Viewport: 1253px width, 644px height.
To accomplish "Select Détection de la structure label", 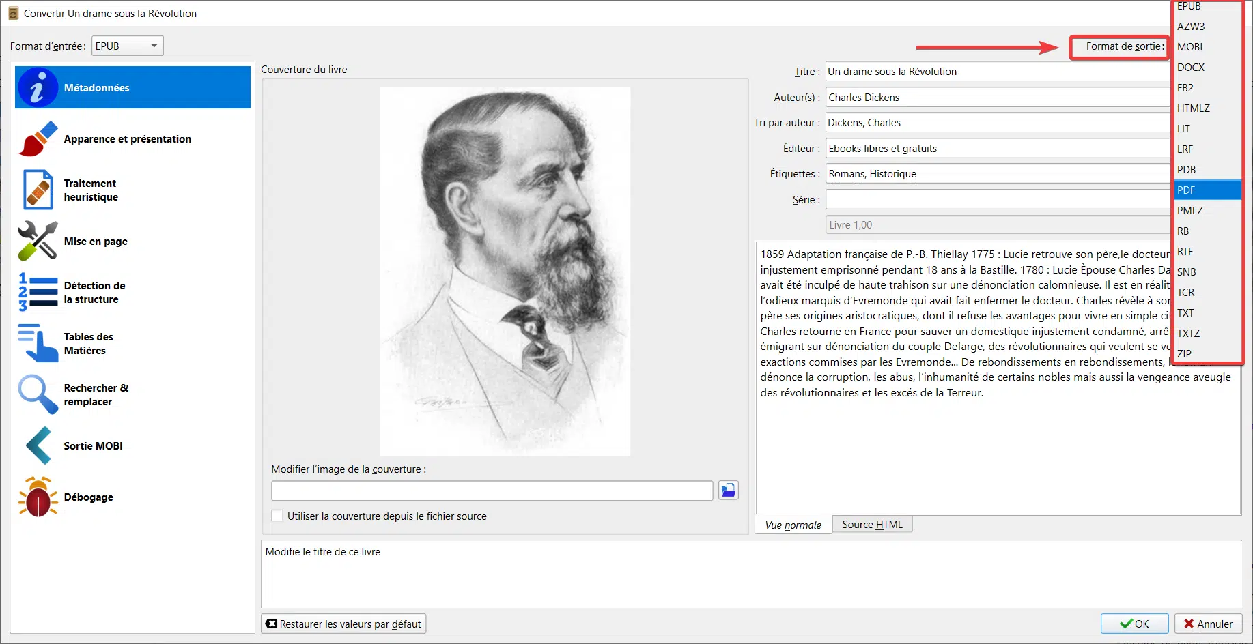I will tap(94, 293).
